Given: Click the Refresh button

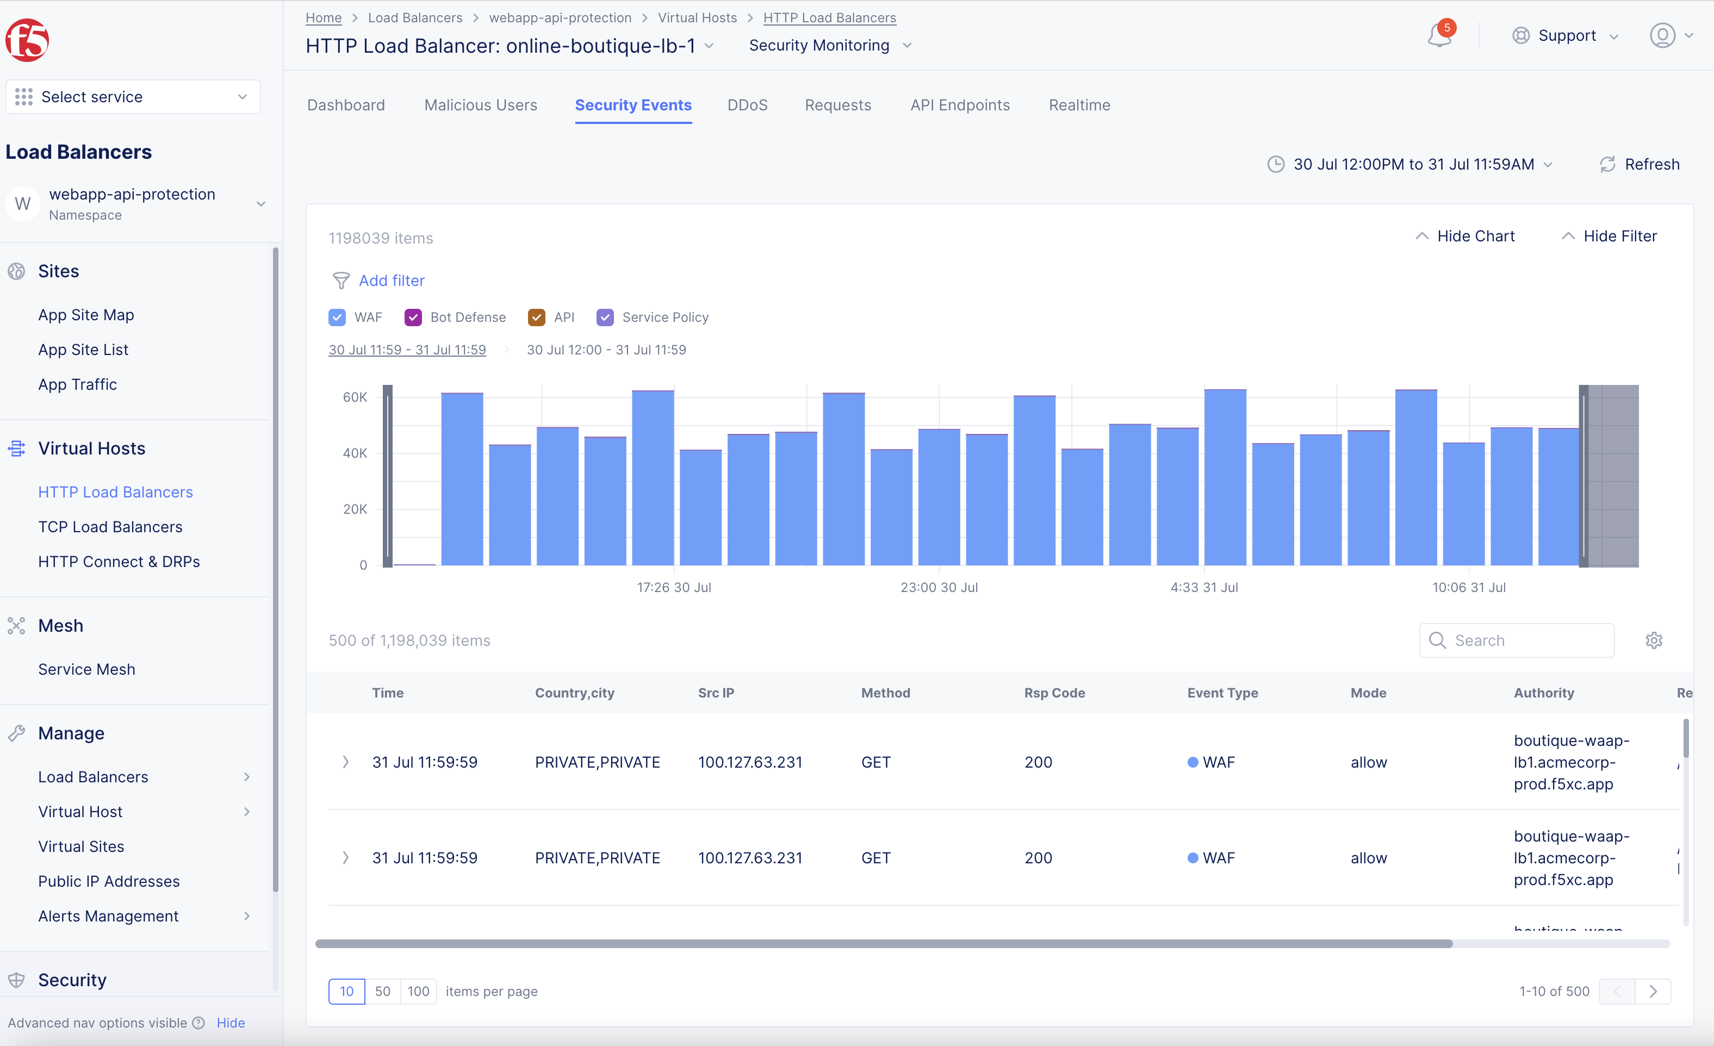Looking at the screenshot, I should 1640,164.
